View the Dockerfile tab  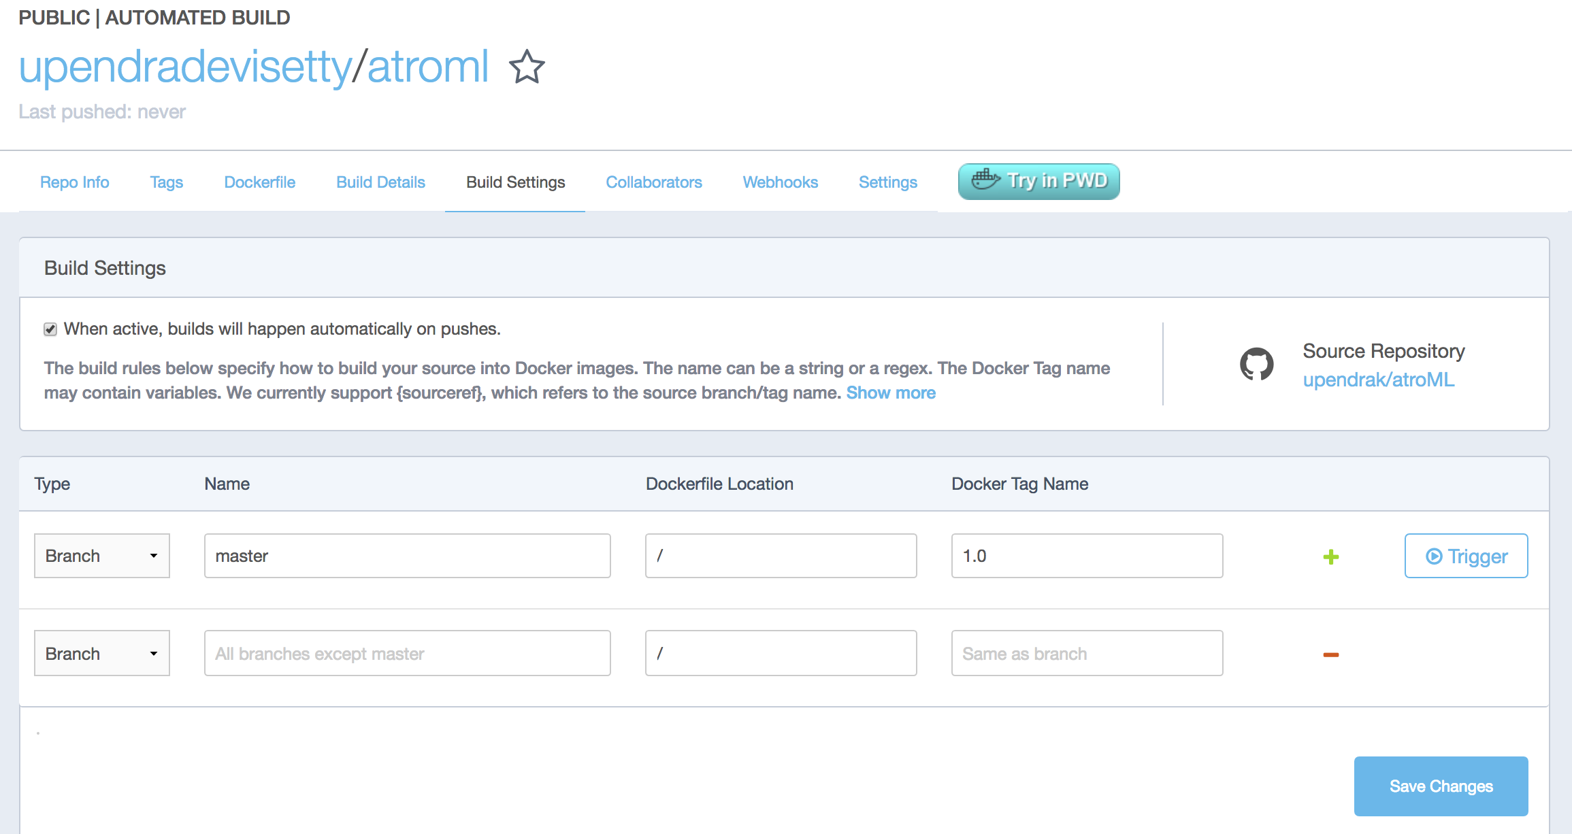point(260,182)
